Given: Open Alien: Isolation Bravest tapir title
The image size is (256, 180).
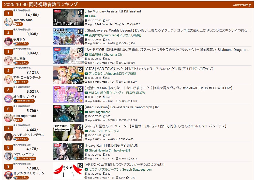Looking at the screenshot, I should point(122,107).
